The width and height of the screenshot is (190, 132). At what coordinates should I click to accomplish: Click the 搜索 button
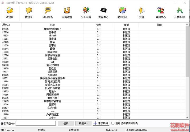click(66, 123)
